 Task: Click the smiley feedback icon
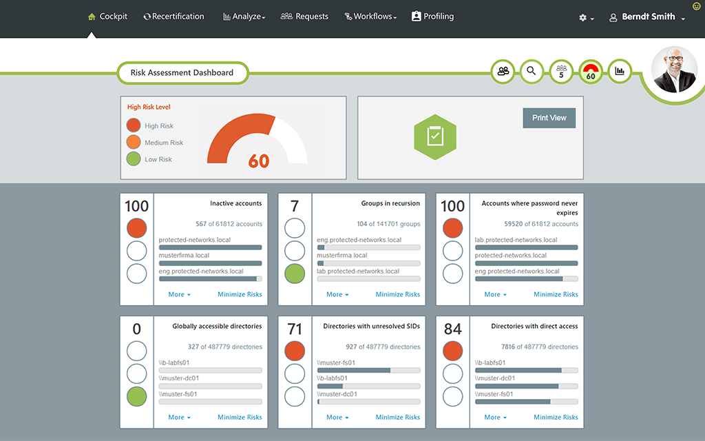point(696,6)
